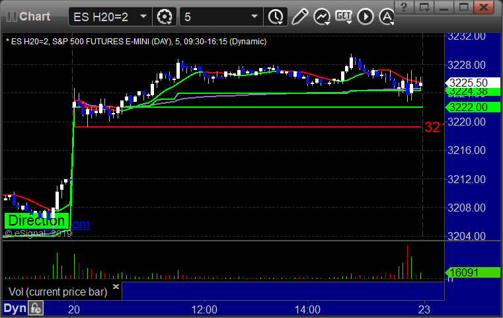Open the studies line-chart icon menu
503x318 pixels.
coord(322,17)
